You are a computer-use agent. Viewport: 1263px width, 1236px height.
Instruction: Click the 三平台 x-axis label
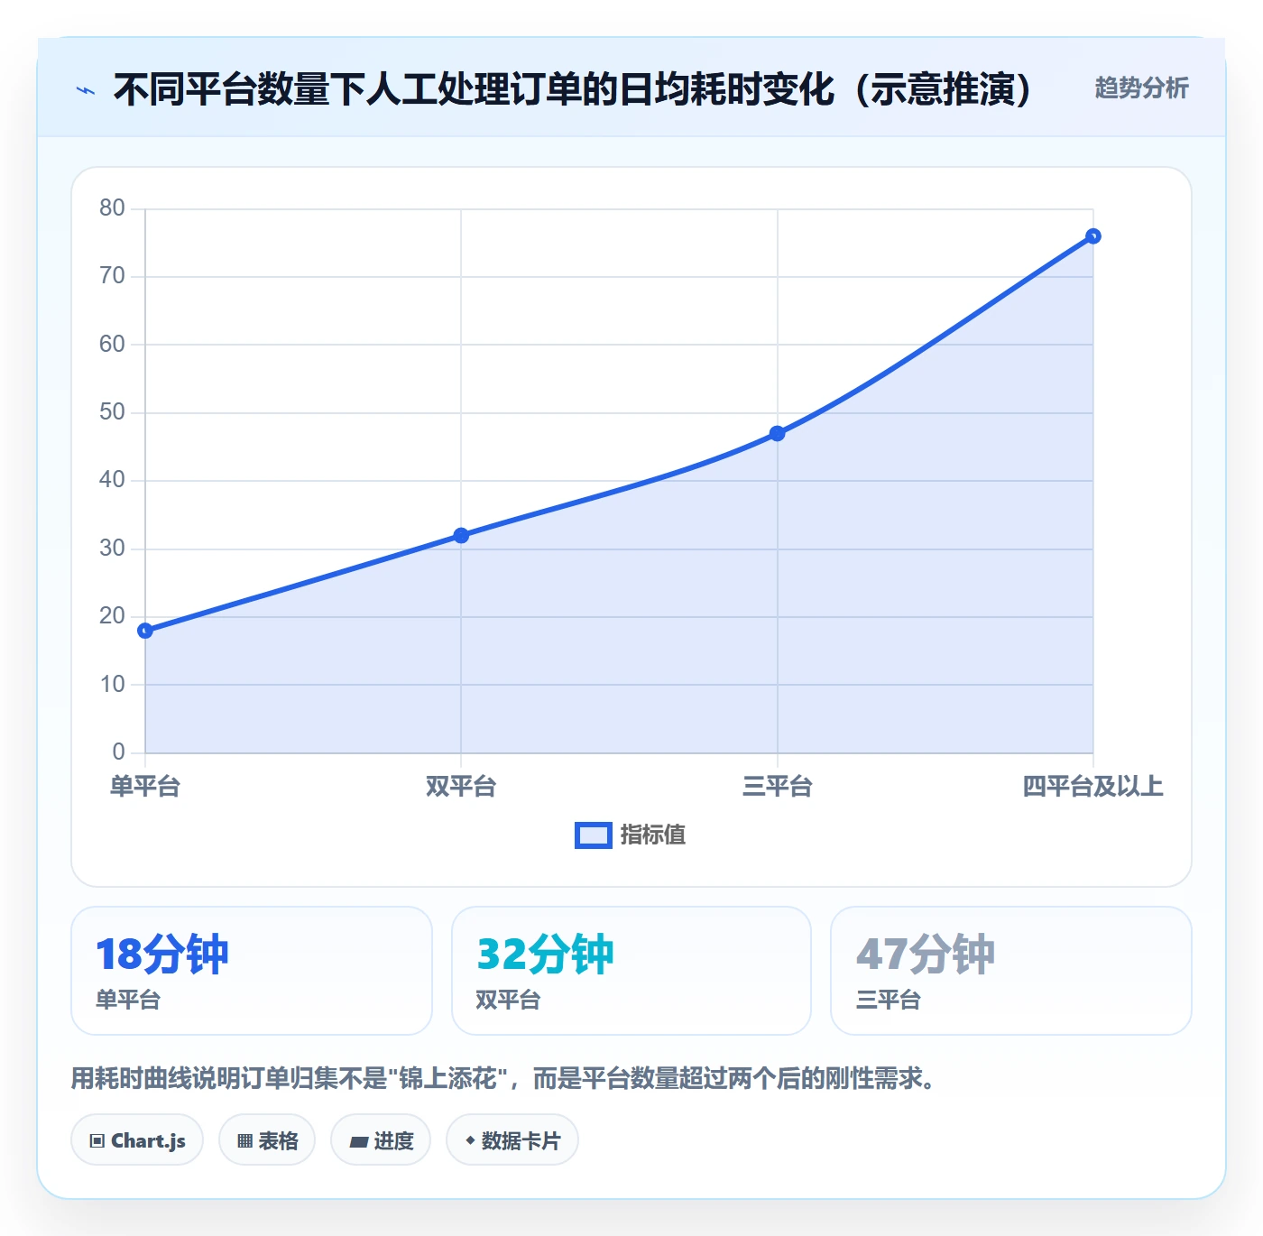777,787
